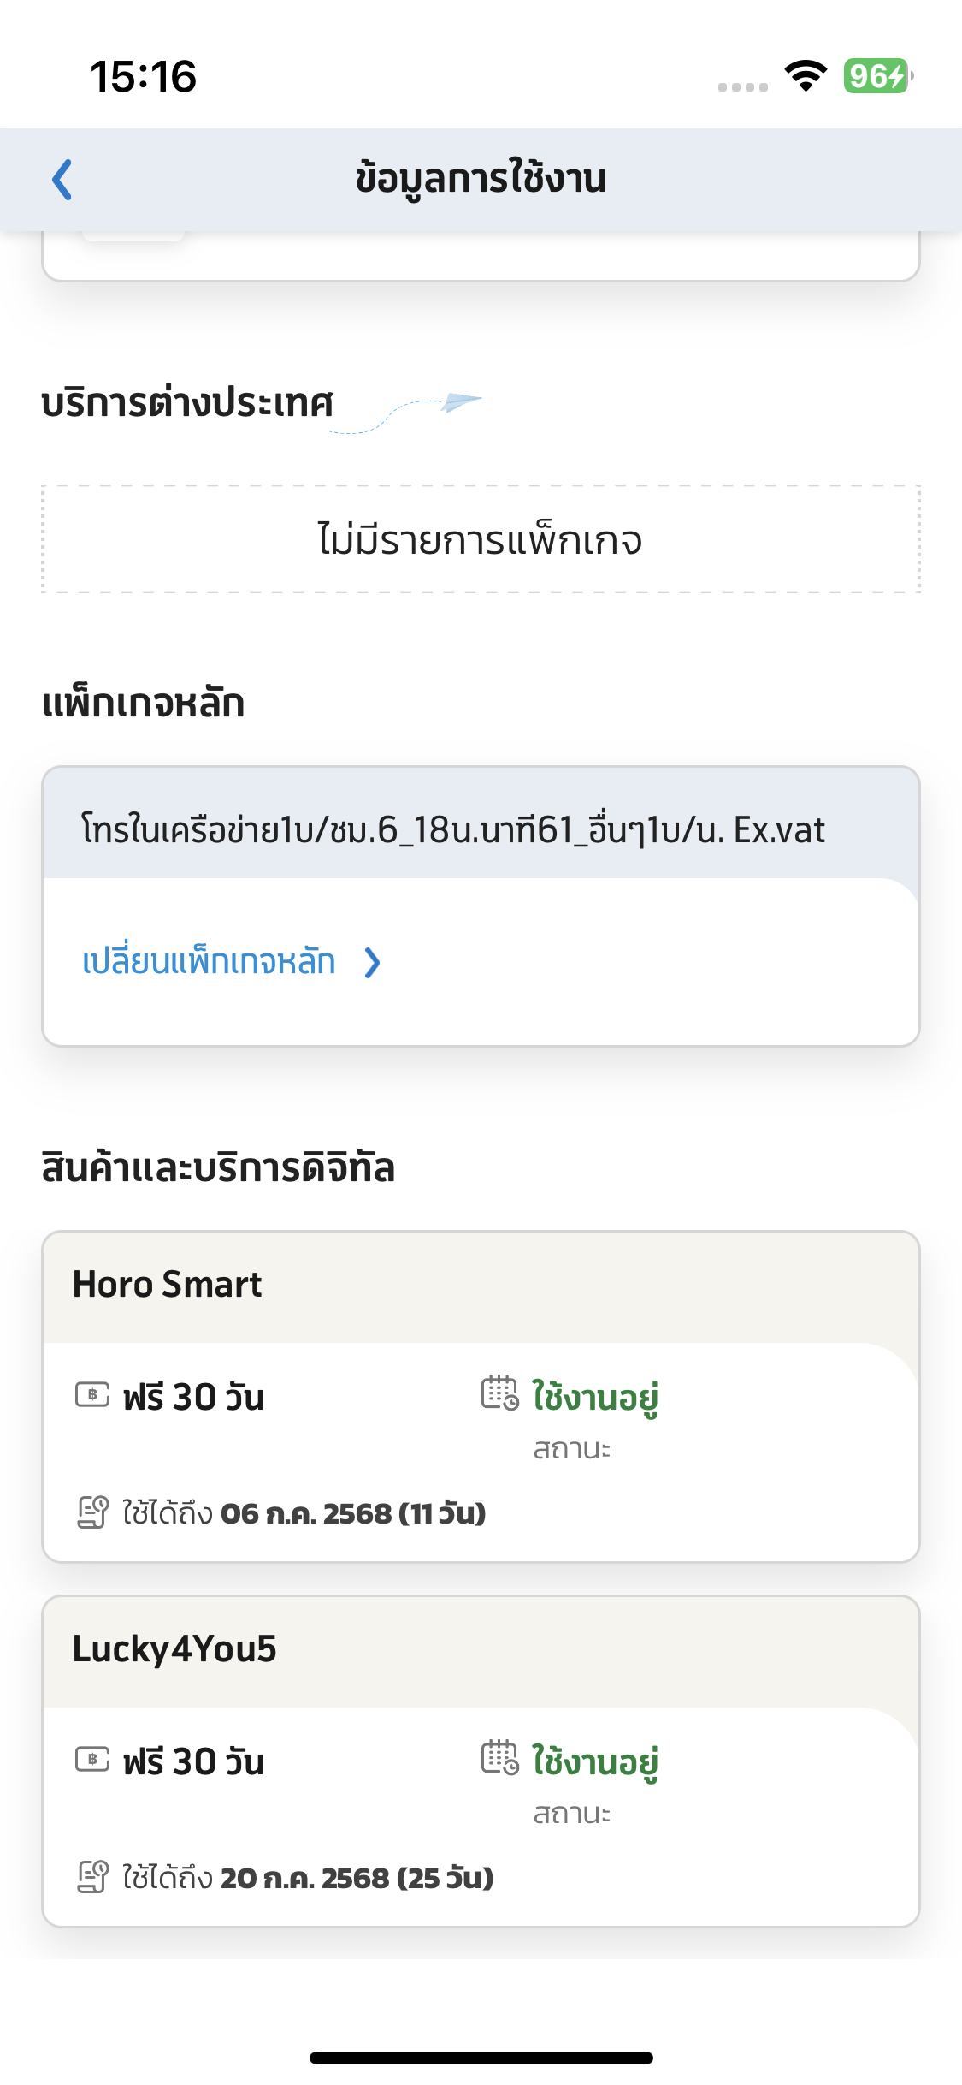Screen dimensions: 962x2085
Task: Tap the calendar status icon in Horo Smart
Action: 499,1393
